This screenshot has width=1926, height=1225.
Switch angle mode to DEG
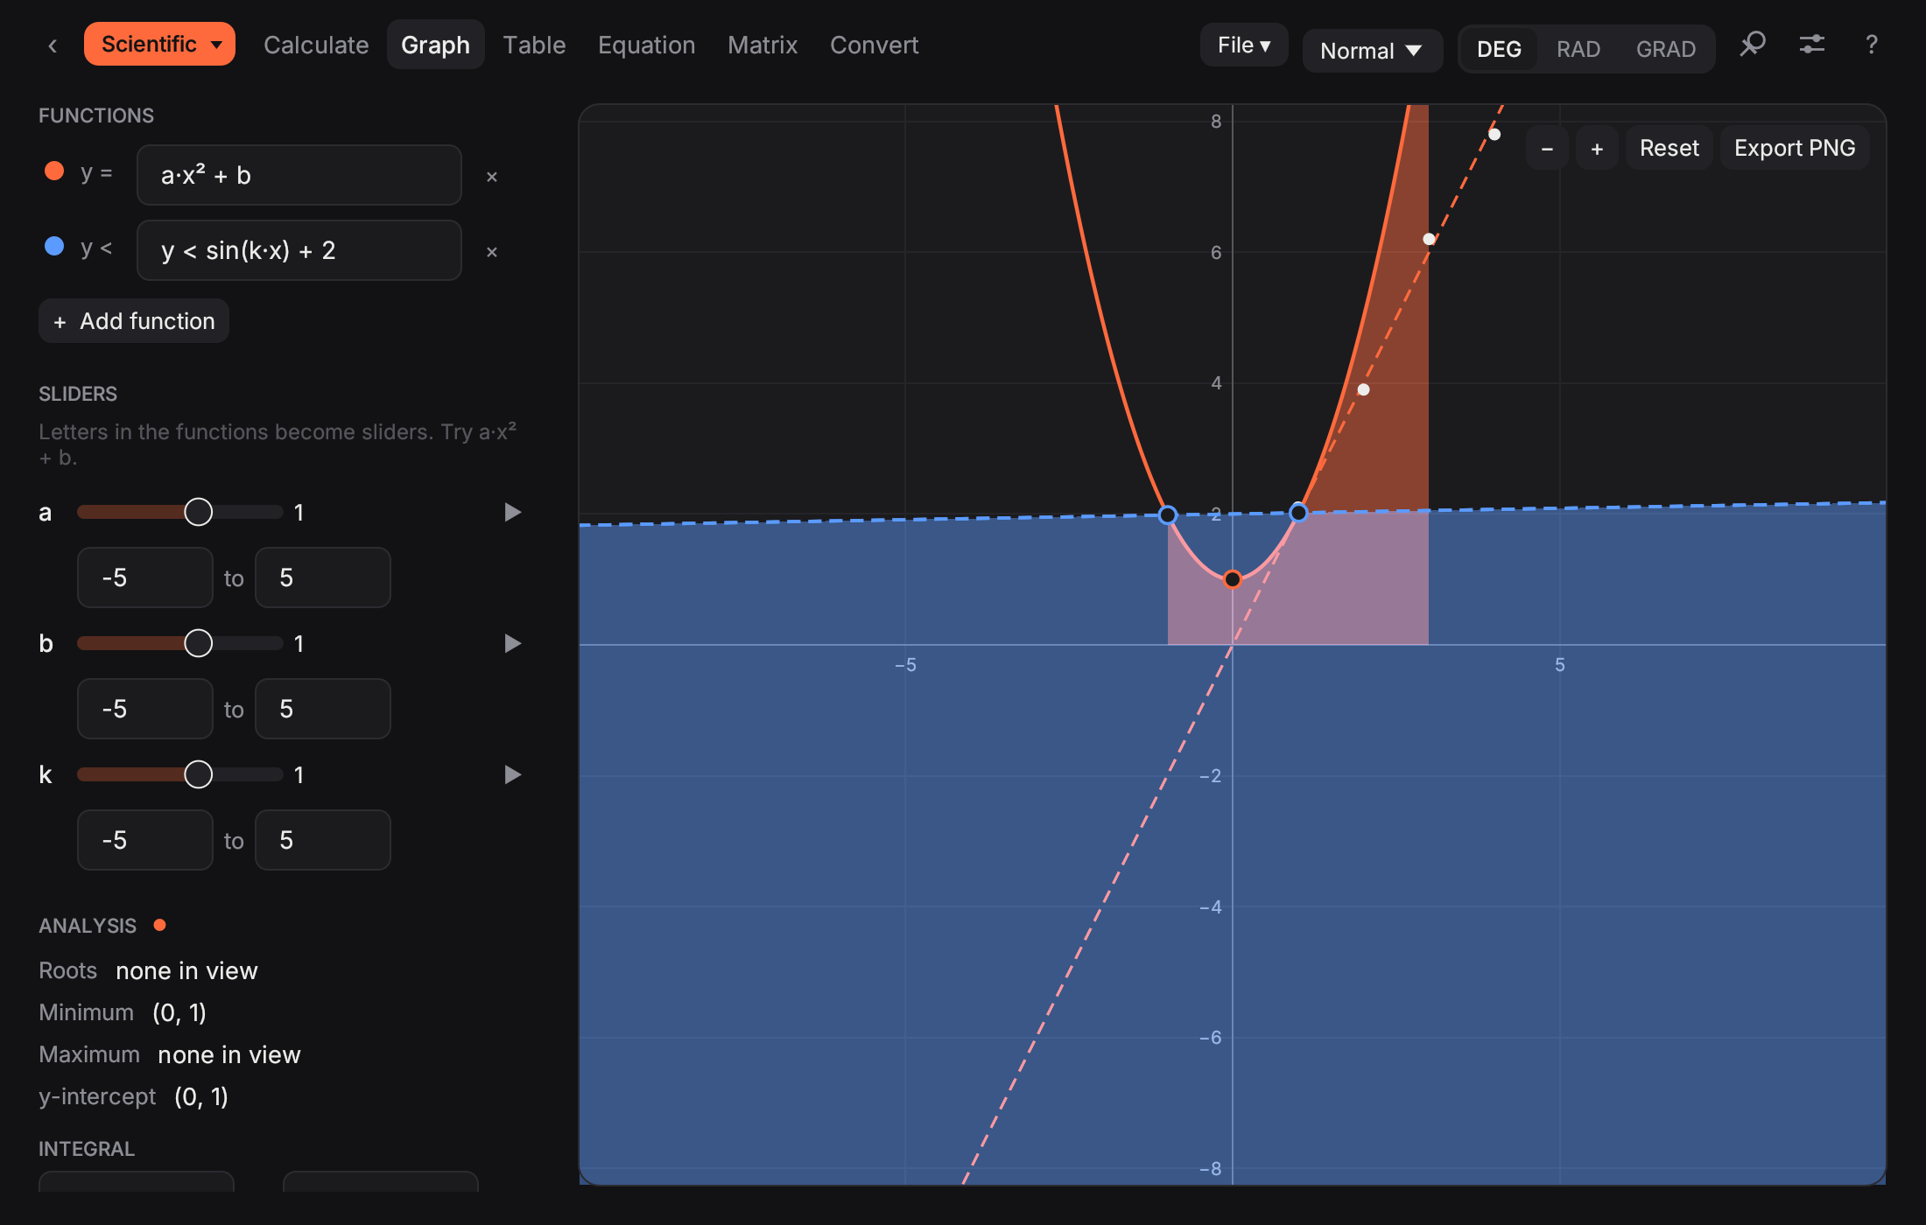(x=1499, y=49)
